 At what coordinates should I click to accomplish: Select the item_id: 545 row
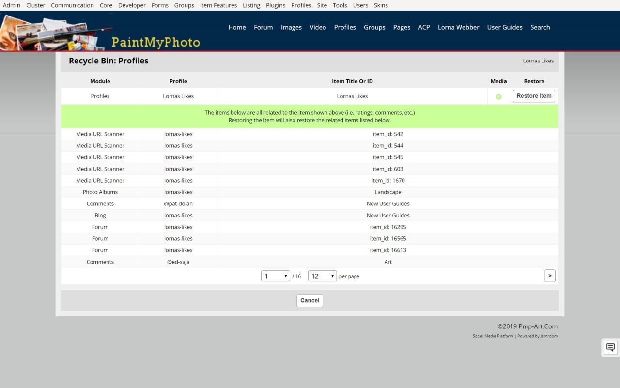tap(310, 157)
